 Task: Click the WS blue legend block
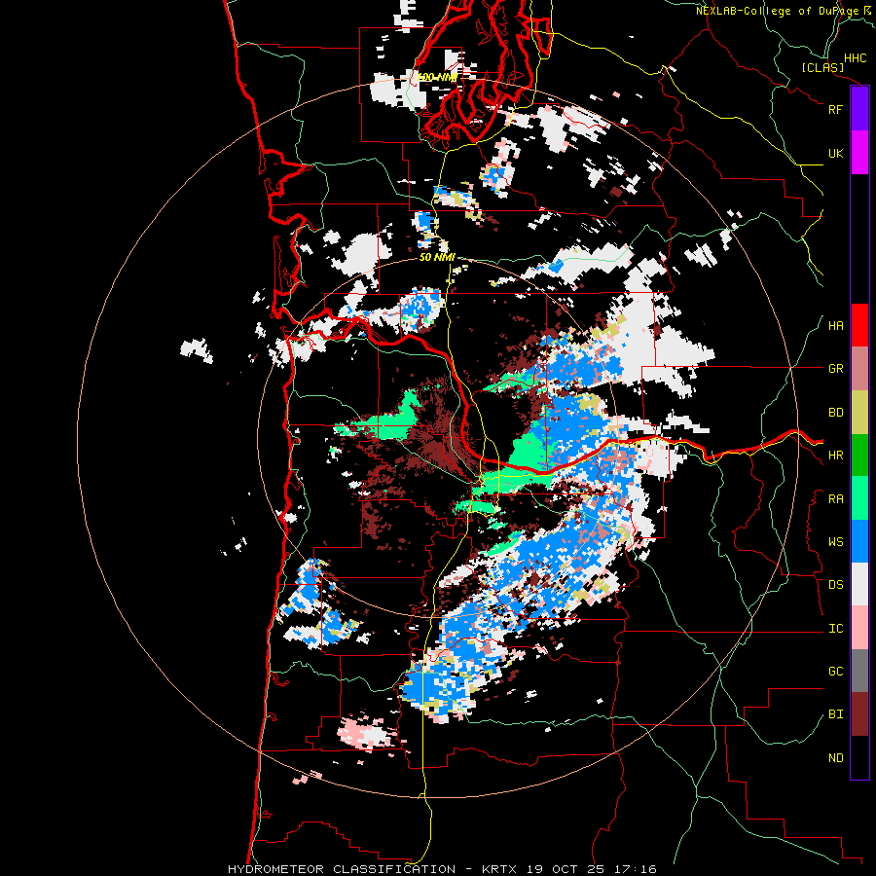click(859, 541)
